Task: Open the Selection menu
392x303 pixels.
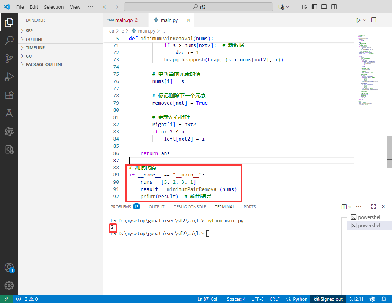Action: click(x=54, y=7)
